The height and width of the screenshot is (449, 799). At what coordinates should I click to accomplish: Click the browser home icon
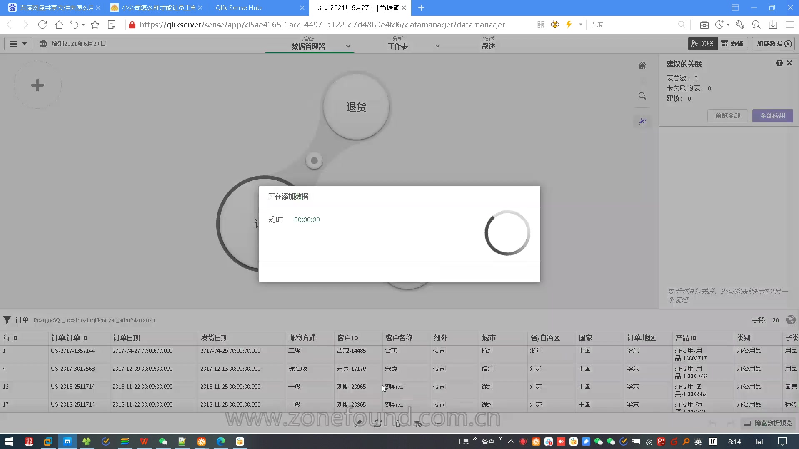(59, 25)
